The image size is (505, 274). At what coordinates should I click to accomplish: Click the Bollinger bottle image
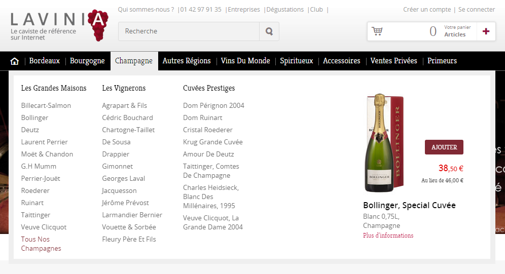[384, 143]
